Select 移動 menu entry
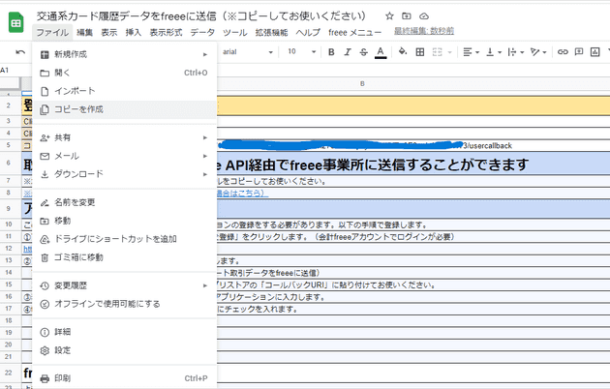This screenshot has width=610, height=389. coord(125,221)
